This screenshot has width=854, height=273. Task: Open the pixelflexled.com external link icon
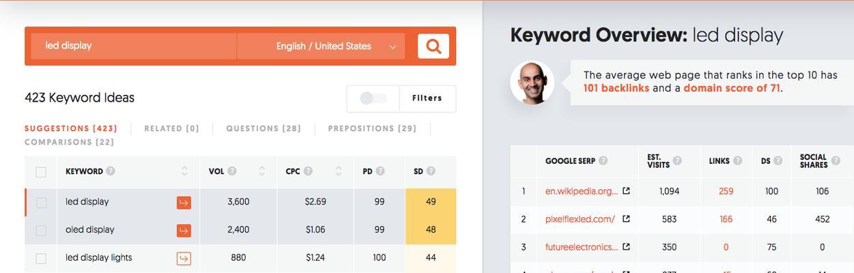pyautogui.click(x=626, y=219)
